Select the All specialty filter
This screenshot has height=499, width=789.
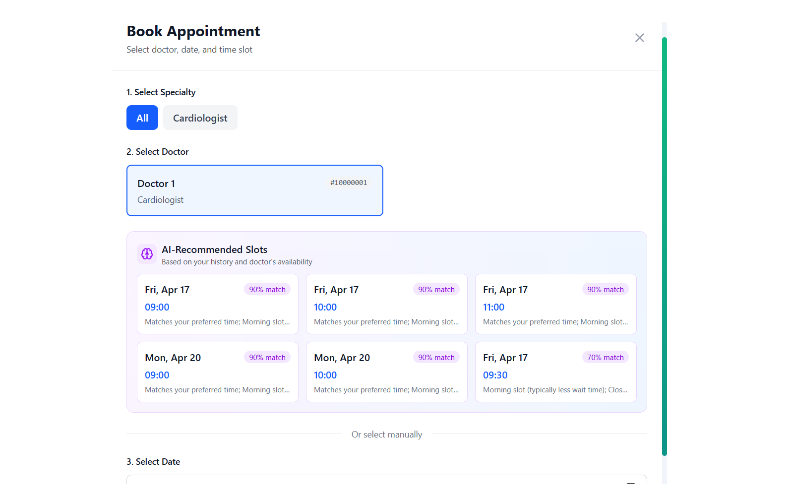coord(142,118)
